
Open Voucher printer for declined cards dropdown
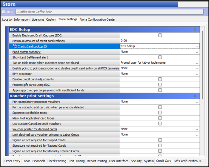pos(197,129)
